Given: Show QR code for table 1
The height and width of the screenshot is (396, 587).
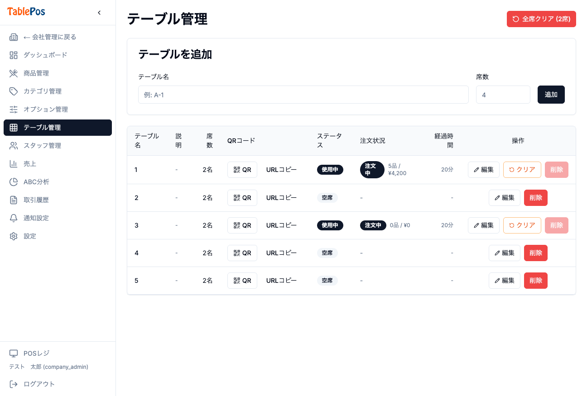Looking at the screenshot, I should [x=242, y=170].
